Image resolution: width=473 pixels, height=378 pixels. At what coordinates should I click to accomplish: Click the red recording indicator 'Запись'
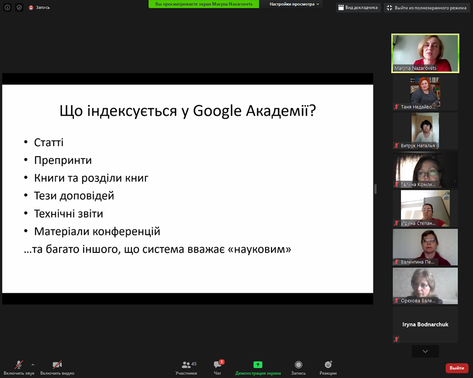tap(39, 7)
